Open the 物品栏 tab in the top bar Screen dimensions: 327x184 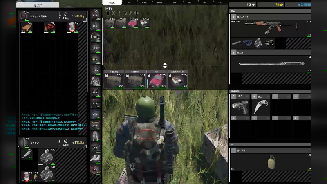click(112, 2)
